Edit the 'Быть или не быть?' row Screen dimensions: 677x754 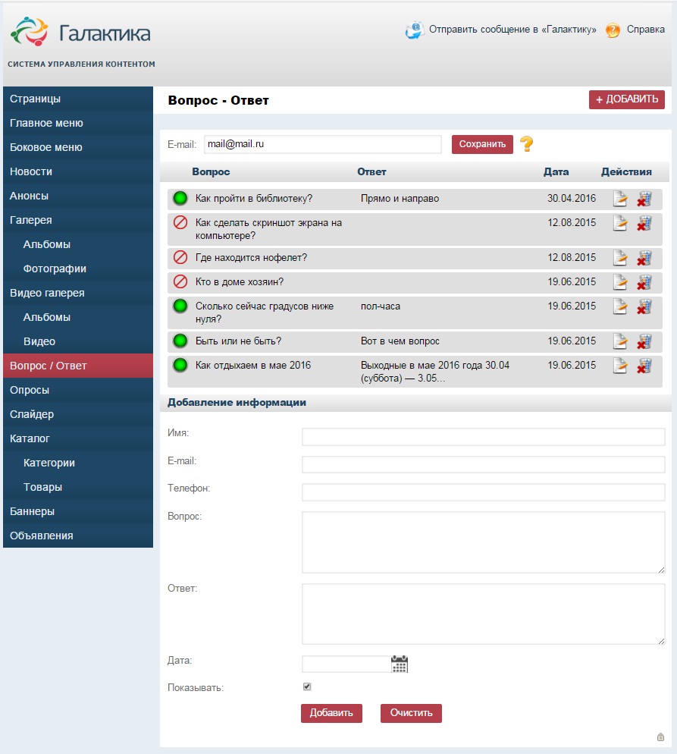coord(620,341)
